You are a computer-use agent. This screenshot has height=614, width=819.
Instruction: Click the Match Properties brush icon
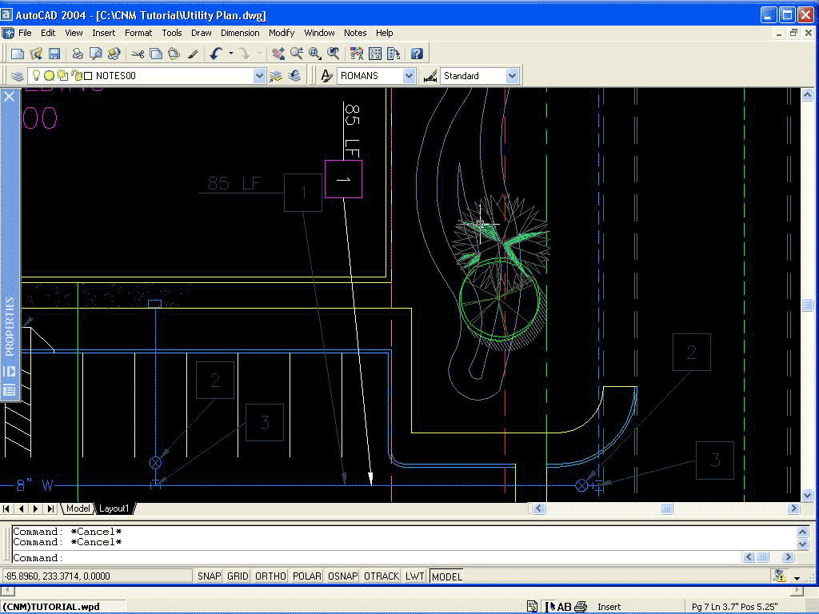(x=193, y=54)
